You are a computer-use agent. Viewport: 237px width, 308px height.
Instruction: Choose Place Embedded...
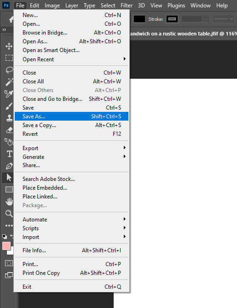coord(71,187)
